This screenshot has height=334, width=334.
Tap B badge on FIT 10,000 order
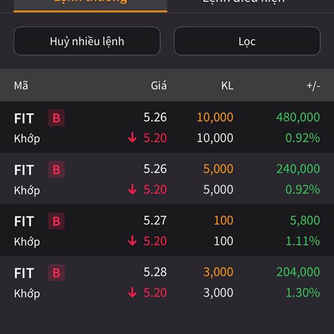56,118
